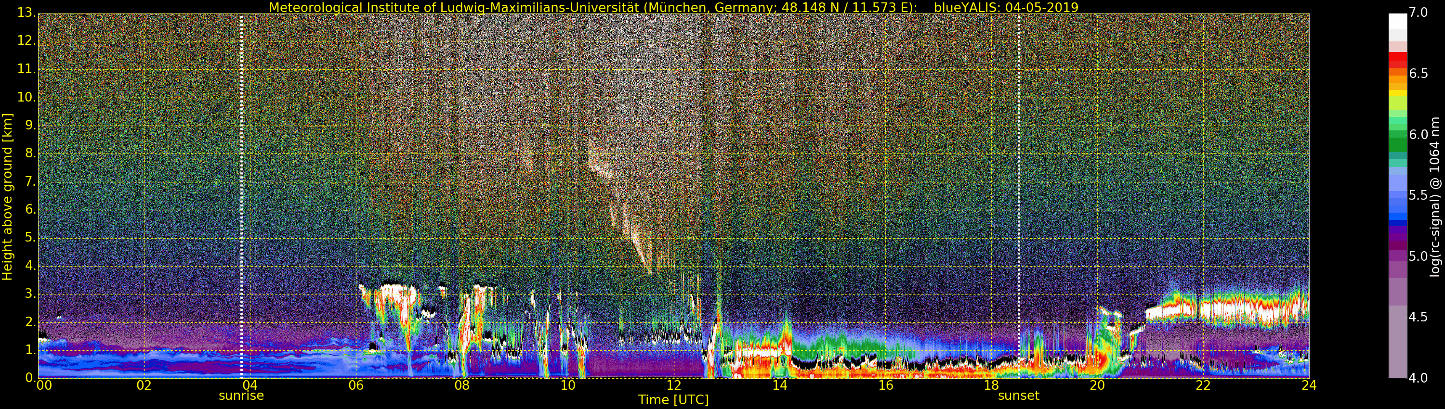Click the 'Height above ground [km]' axis label
The height and width of the screenshot is (409, 1445).
click(7, 197)
